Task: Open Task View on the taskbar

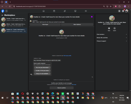Action: [x=7, y=98]
